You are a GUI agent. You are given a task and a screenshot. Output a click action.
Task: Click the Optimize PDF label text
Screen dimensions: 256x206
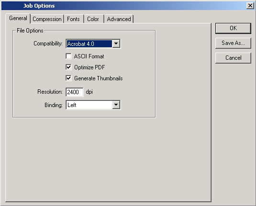click(89, 67)
